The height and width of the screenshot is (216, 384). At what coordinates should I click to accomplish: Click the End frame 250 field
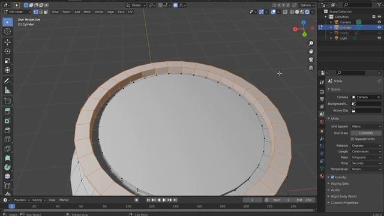305,200
